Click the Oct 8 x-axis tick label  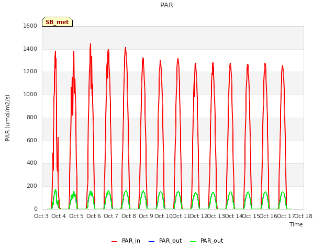(129, 216)
